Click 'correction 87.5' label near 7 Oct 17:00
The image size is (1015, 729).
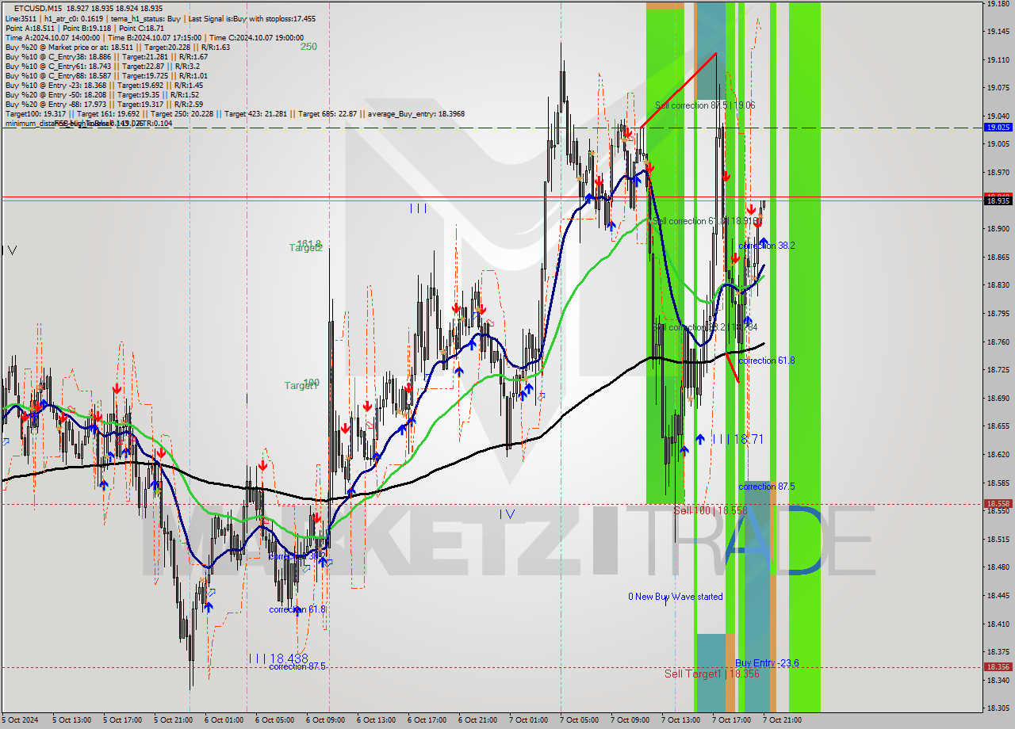click(767, 487)
